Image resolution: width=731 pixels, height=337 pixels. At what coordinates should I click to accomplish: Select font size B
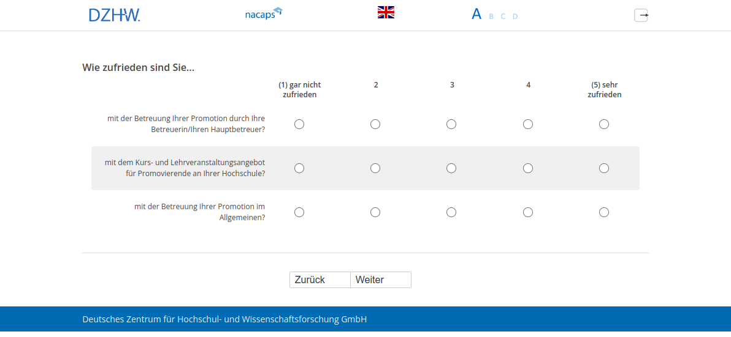(x=491, y=17)
